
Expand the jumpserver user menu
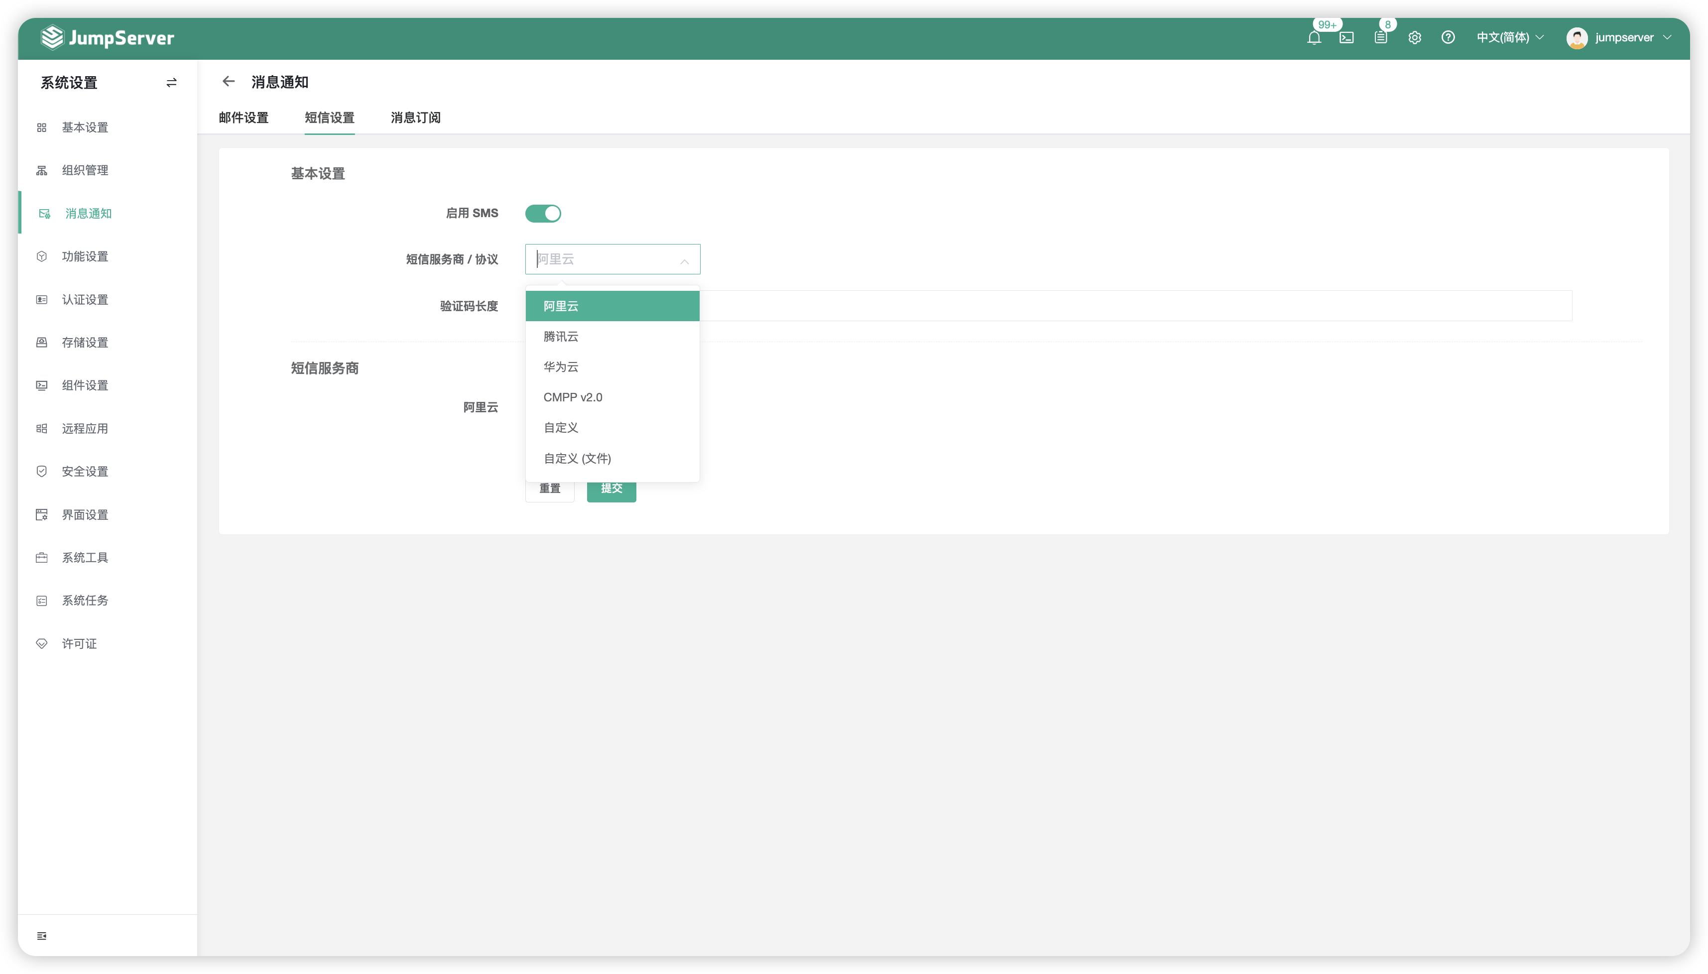pos(1618,37)
